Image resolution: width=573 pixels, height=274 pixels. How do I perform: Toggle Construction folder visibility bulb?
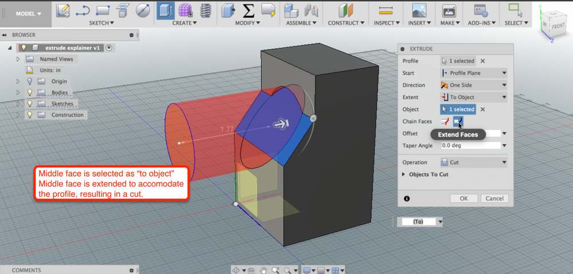click(30, 115)
